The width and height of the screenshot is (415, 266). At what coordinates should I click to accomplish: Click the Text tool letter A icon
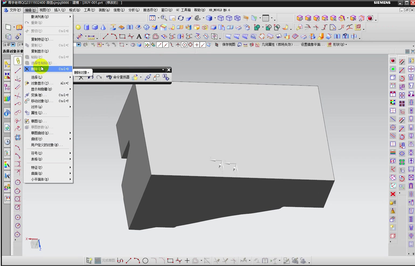[x=139, y=36]
